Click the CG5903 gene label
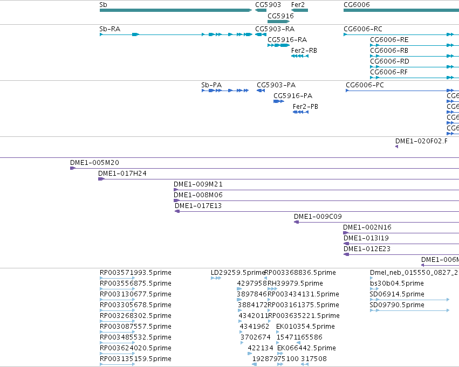Screen dimensions: 459x367 point(268,5)
